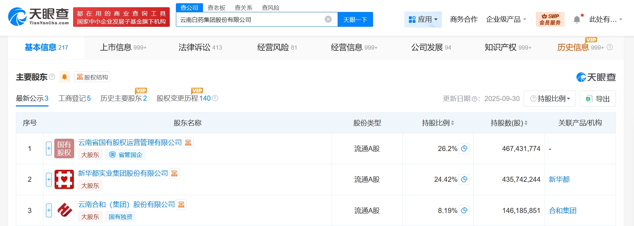
Task: Click the notification bell icon in header
Action: coord(577,20)
